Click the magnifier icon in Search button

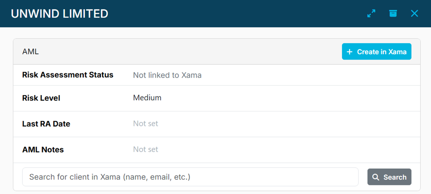pos(376,177)
